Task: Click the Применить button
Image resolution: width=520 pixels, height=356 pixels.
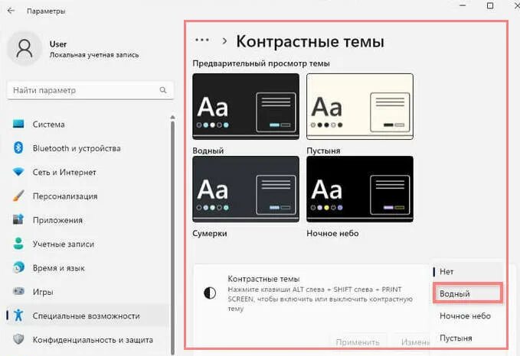Action: click(358, 342)
